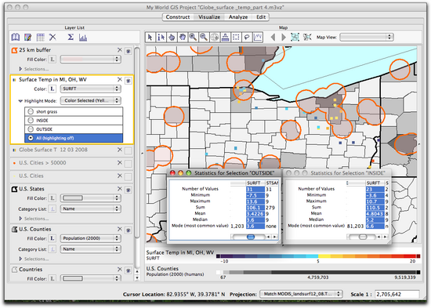431x308 pixels.
Task: Open U.S. Counties Population (2000) dropdown
Action: point(90,238)
